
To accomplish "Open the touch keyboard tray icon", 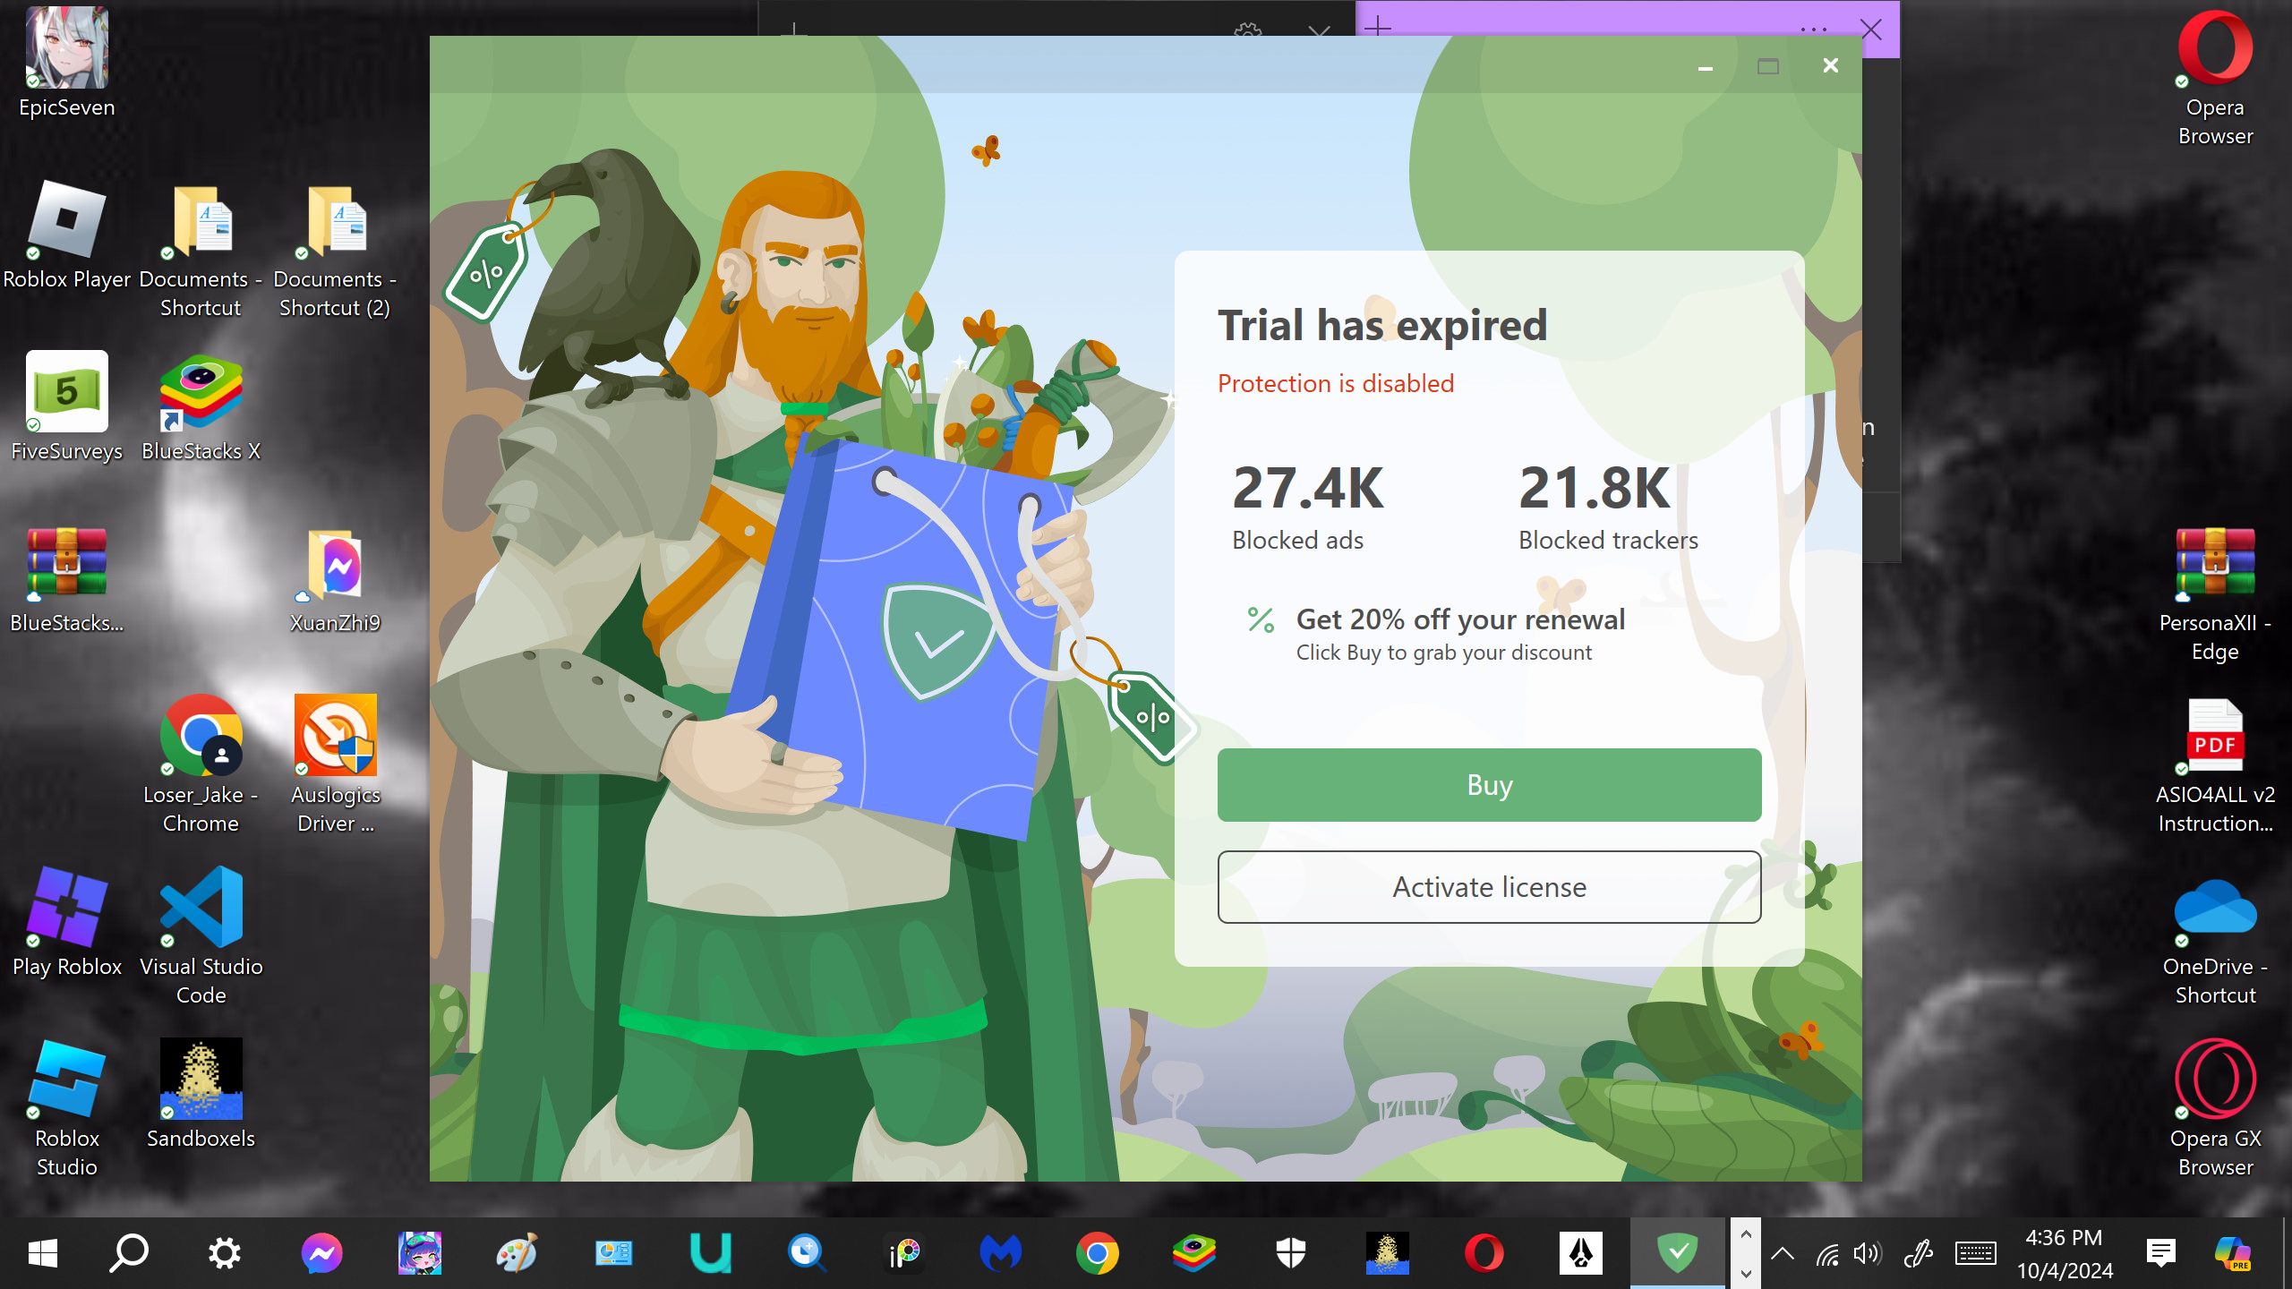I will 1975,1253.
